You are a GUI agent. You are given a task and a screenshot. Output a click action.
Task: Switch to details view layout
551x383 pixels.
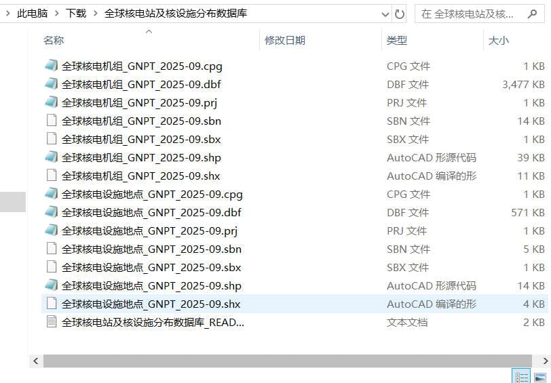[x=521, y=377]
